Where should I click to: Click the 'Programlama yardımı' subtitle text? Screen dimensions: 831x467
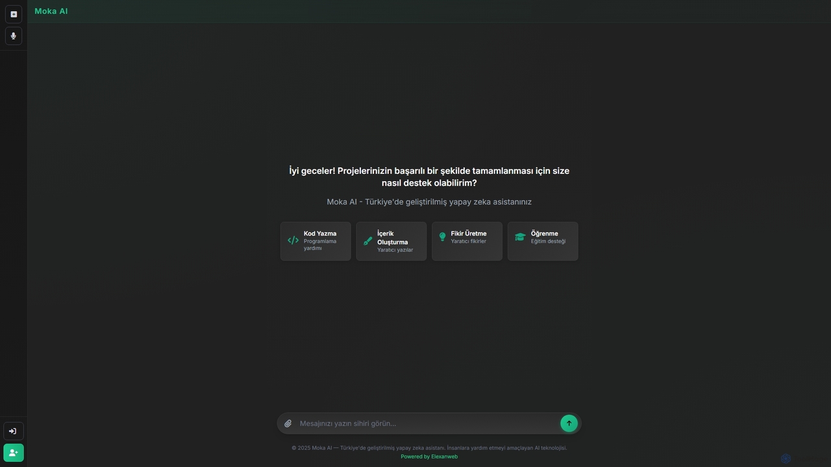tap(320, 245)
